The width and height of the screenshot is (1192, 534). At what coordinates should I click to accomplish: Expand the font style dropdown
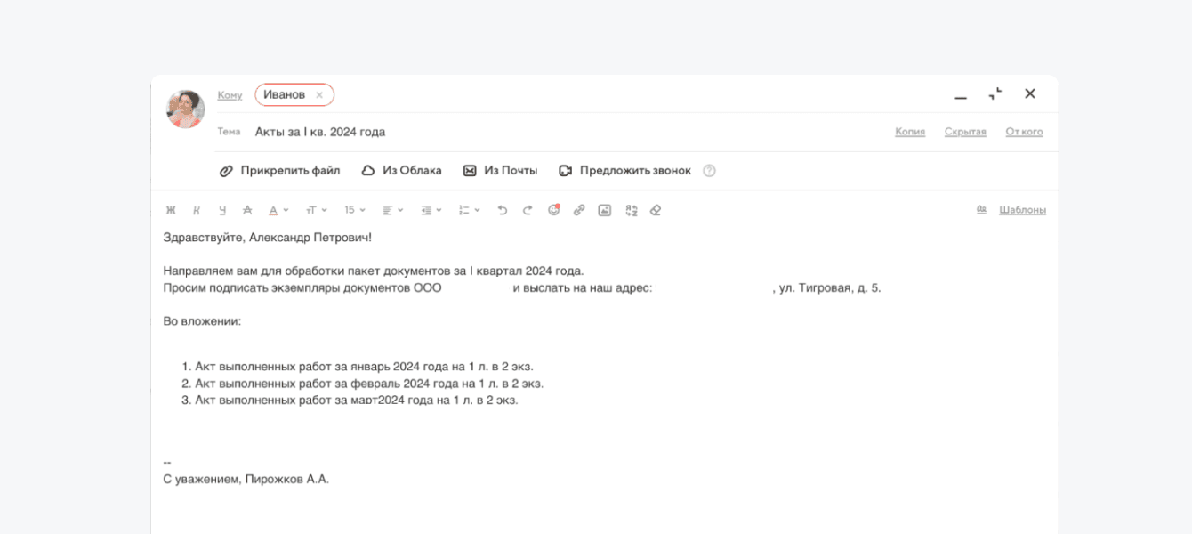[316, 210]
